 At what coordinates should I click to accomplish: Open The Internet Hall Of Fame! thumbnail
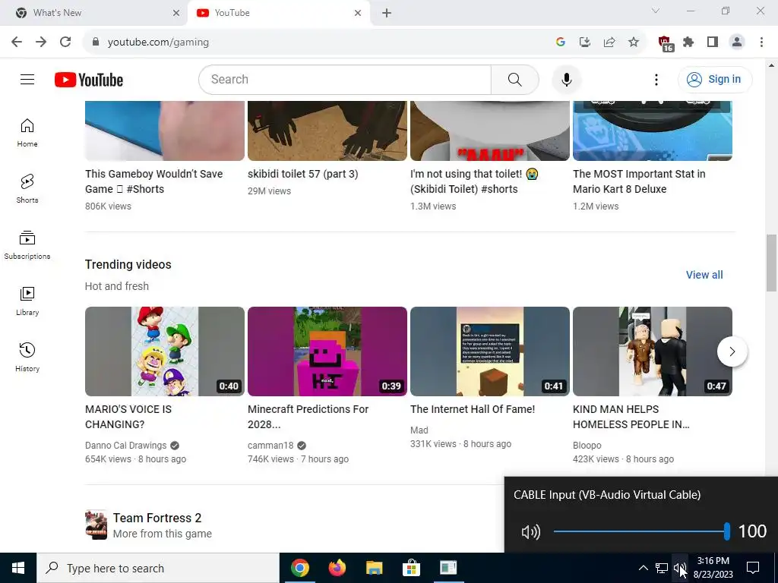point(490,351)
